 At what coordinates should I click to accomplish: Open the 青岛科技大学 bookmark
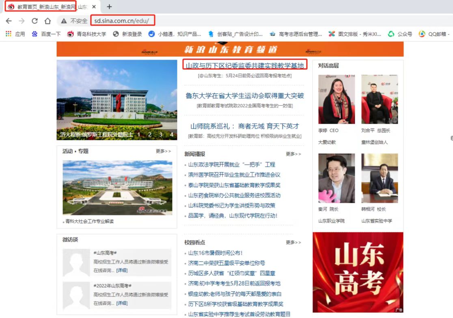pyautogui.click(x=87, y=34)
